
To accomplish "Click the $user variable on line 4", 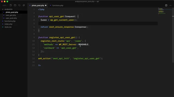I will (43, 20).
